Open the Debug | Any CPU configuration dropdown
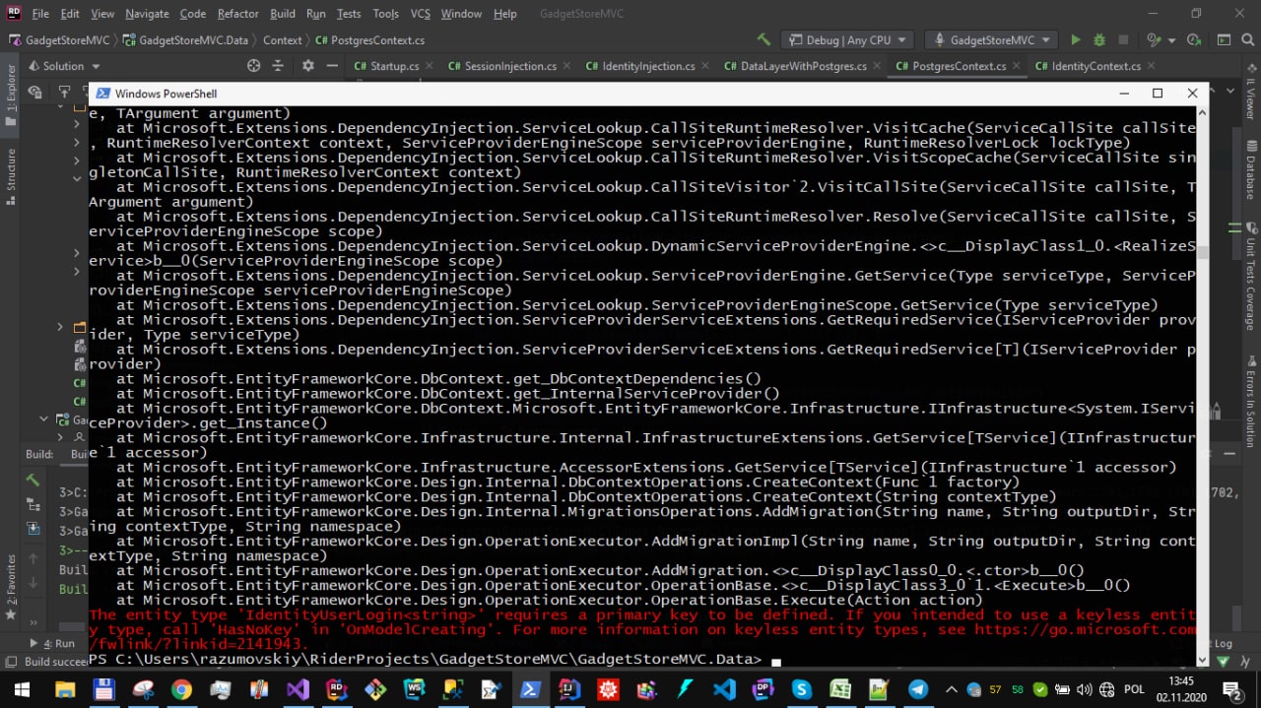 coord(847,40)
